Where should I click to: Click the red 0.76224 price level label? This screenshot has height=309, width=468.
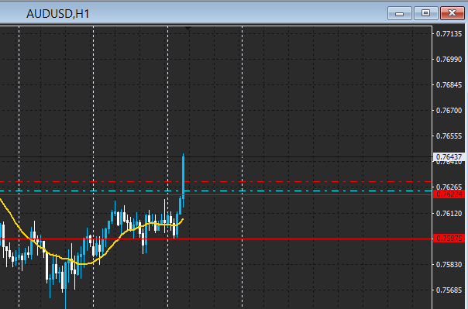(449, 194)
